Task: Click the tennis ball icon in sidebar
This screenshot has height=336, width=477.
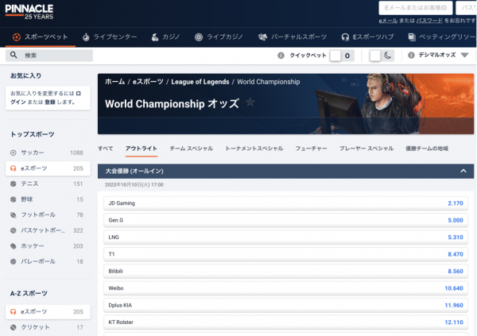Action: point(13,183)
